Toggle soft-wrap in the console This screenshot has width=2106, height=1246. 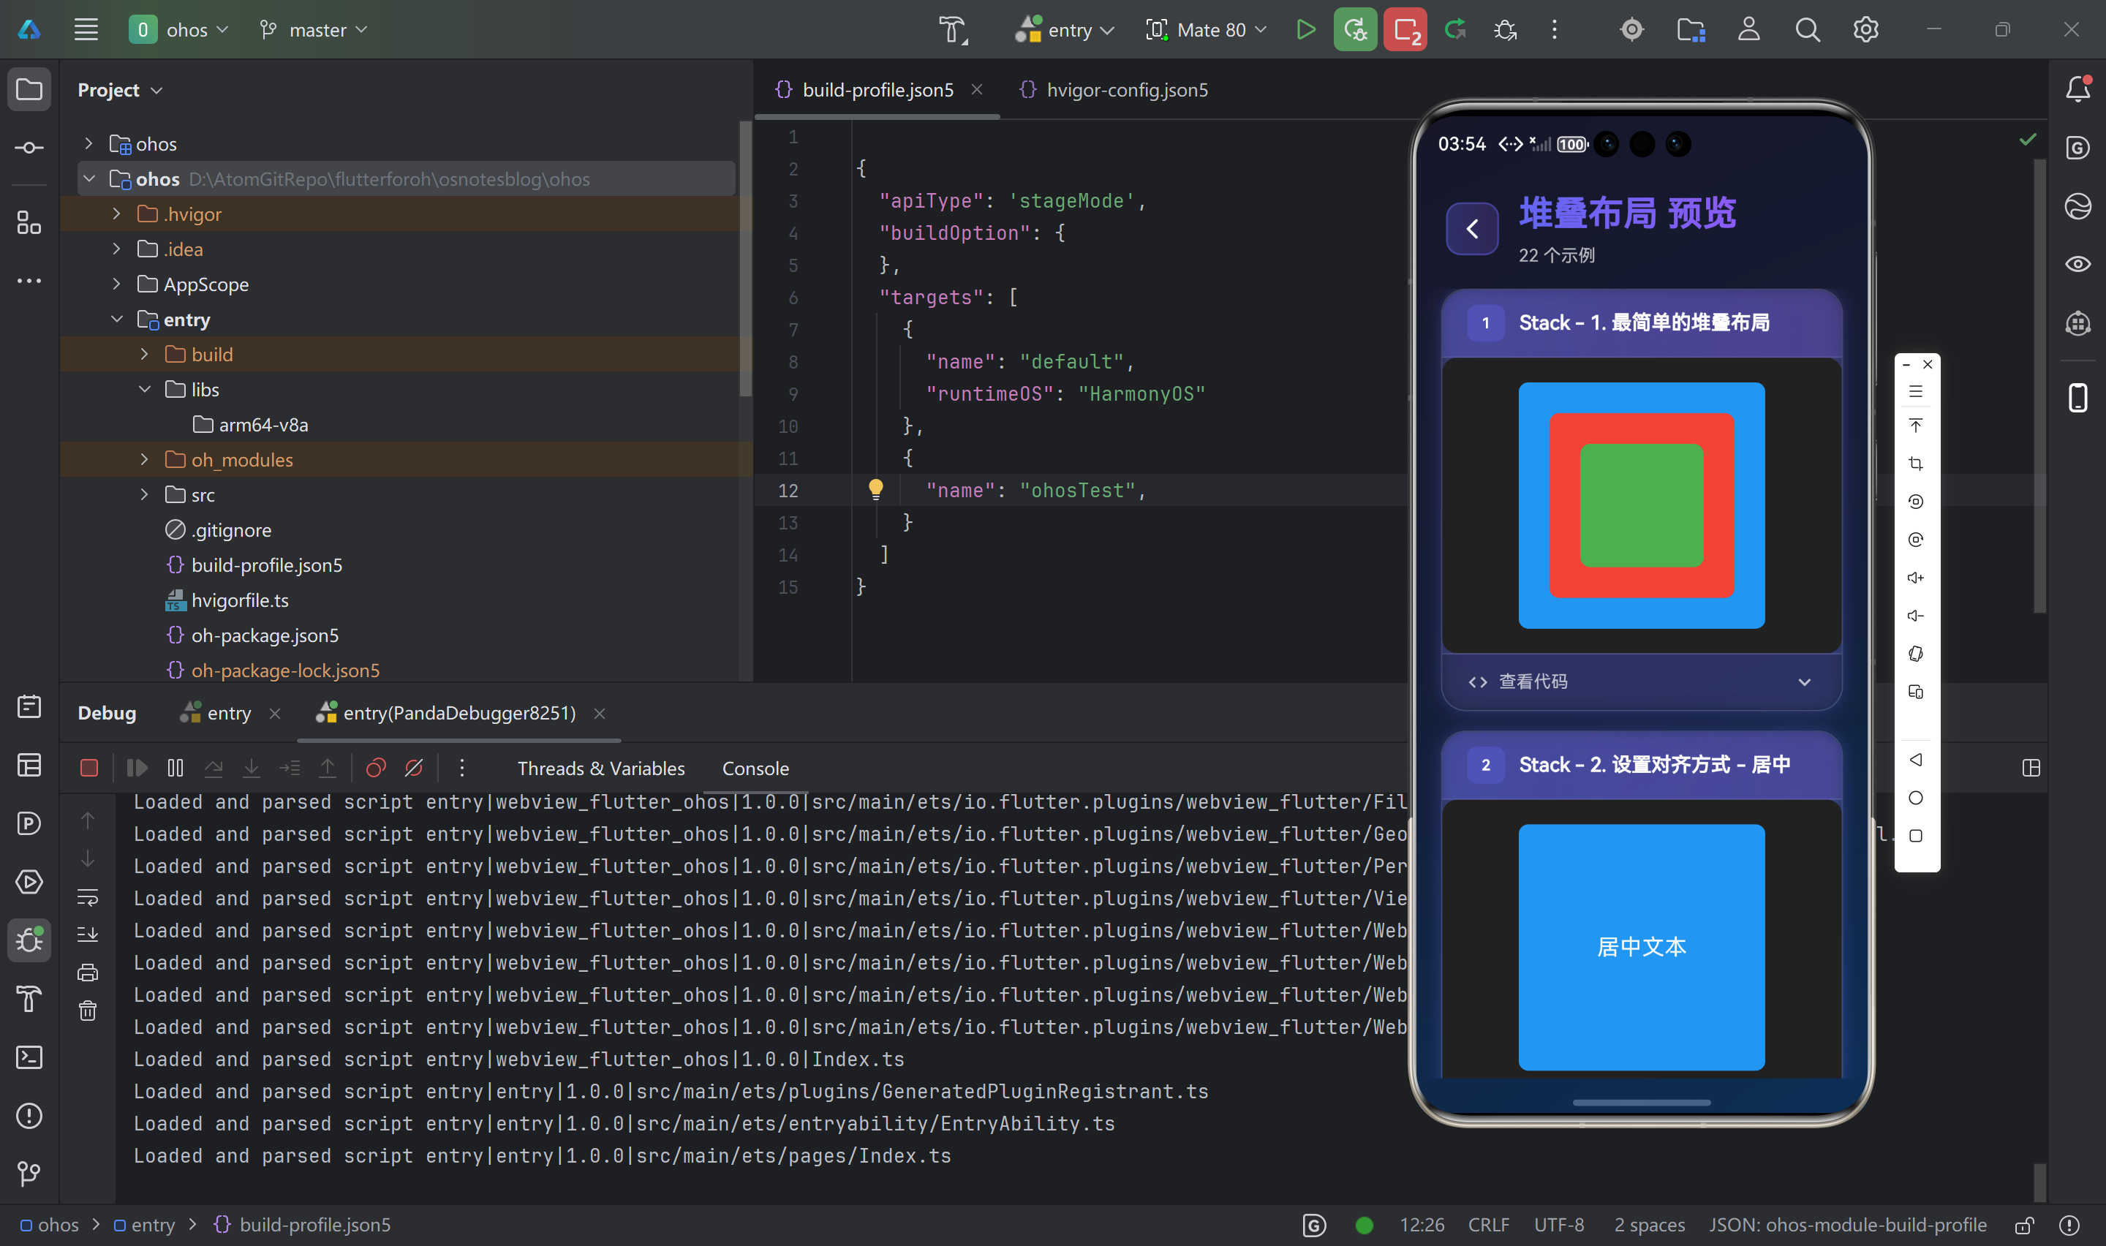click(x=87, y=896)
